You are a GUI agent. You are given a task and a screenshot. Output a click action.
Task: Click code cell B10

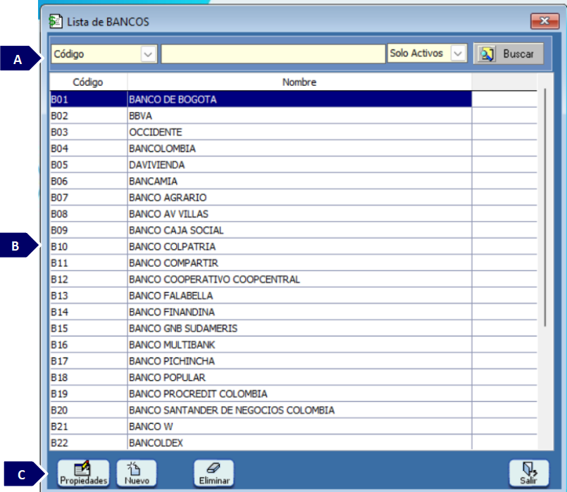click(89, 247)
